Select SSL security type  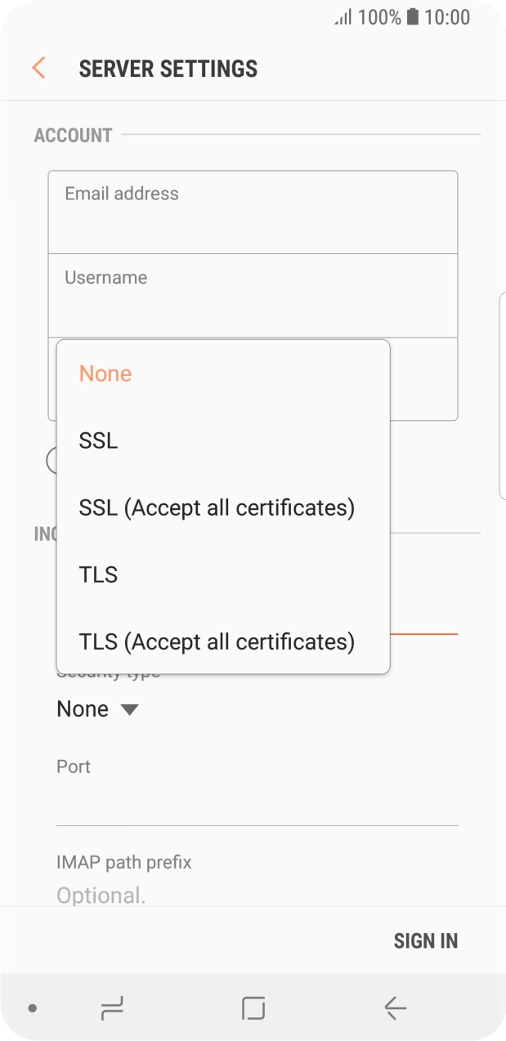(x=97, y=440)
